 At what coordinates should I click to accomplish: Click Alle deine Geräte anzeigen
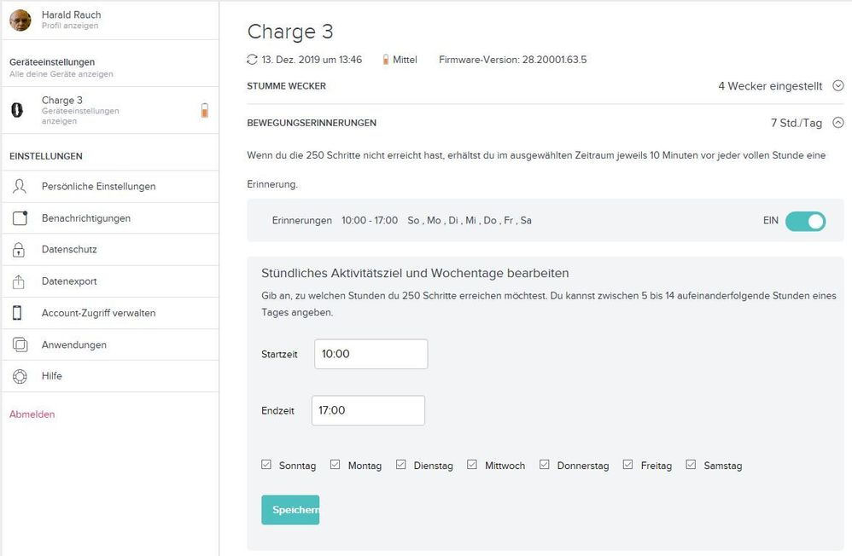tap(61, 74)
